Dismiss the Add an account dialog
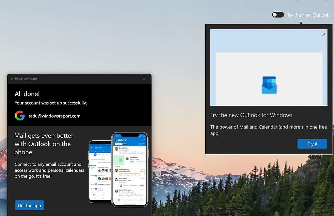The height and width of the screenshot is (216, 334). (144, 79)
